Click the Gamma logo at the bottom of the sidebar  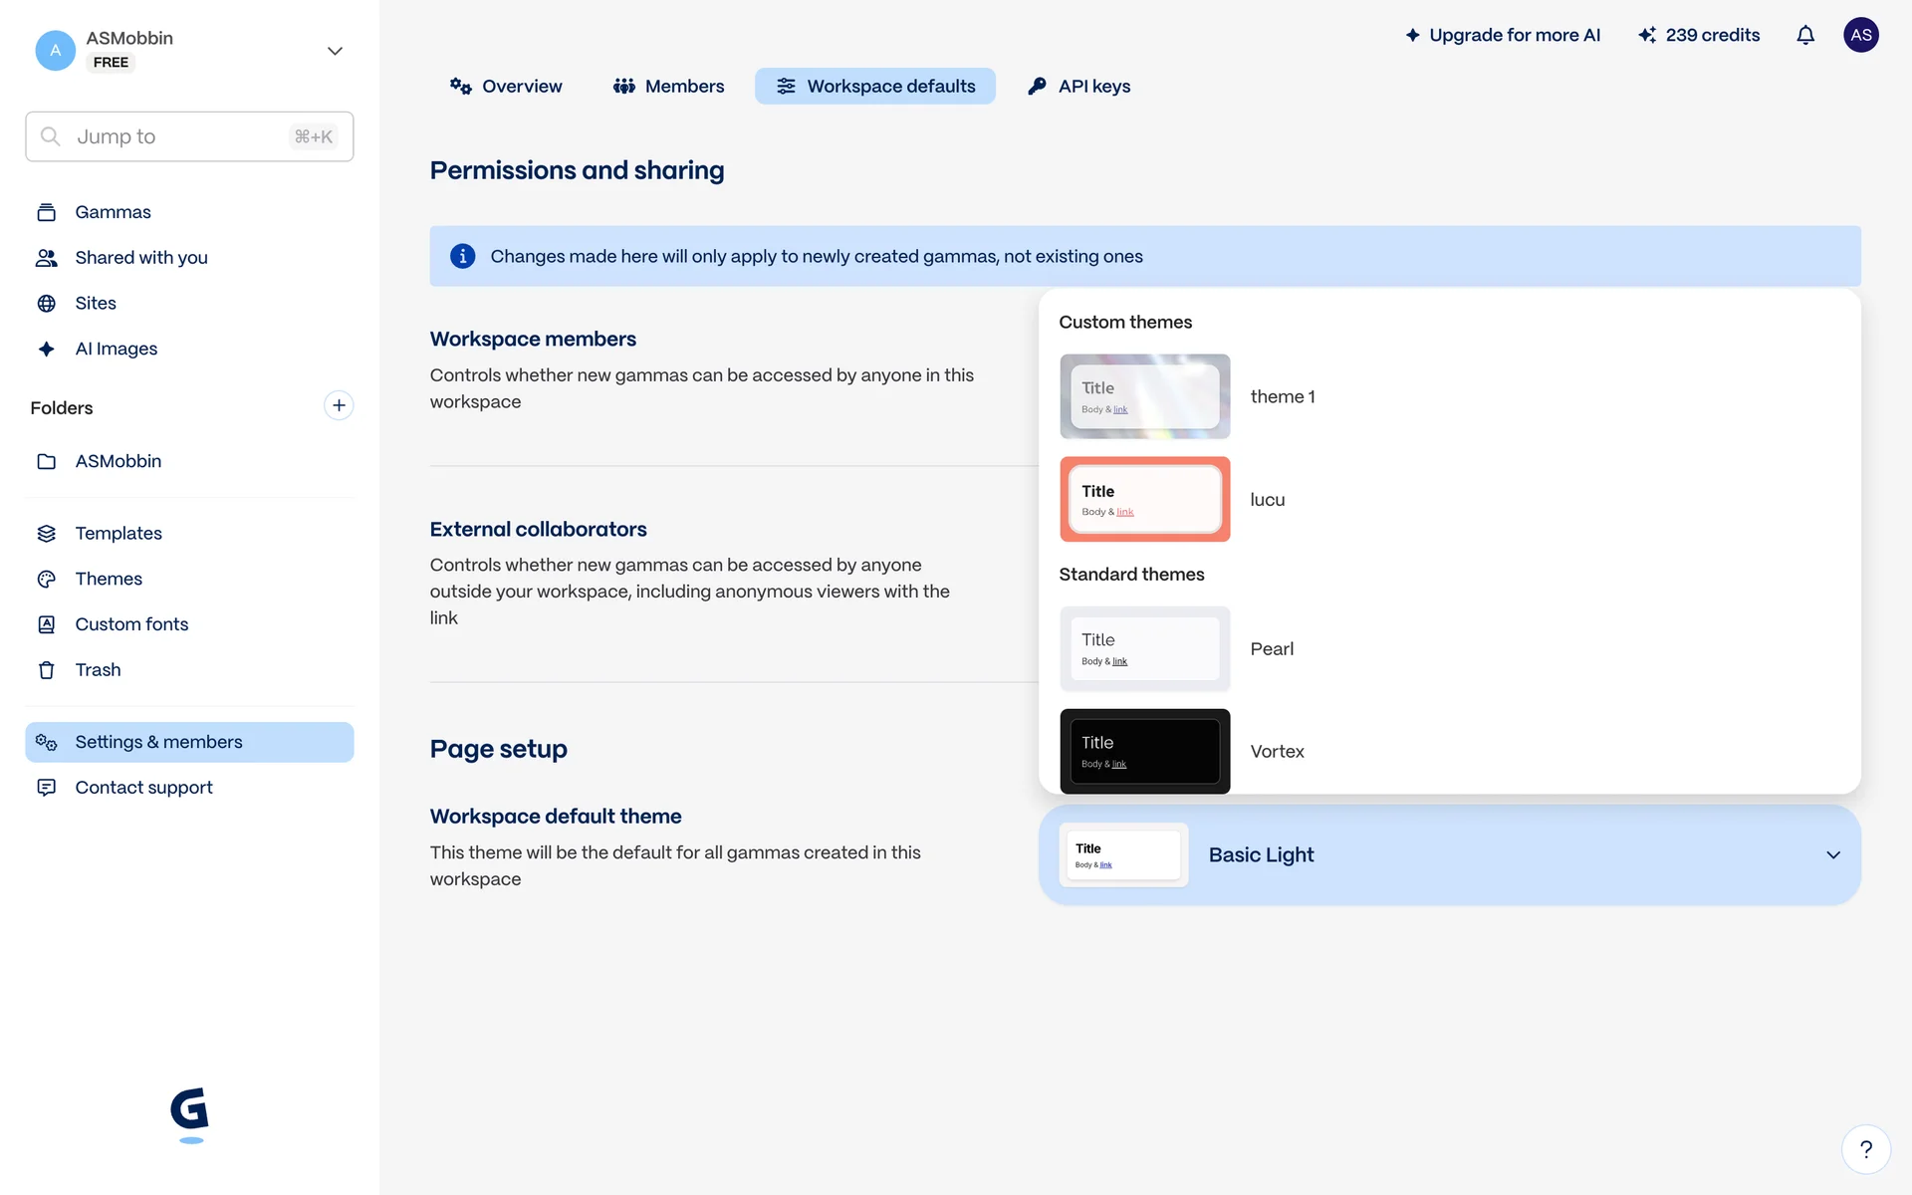[189, 1113]
